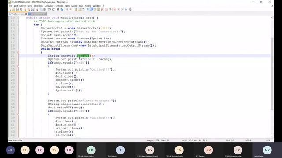Viewport: 282px width, 158px height.
Task: Click the while(true) statement on line 19
Action: 51,49
